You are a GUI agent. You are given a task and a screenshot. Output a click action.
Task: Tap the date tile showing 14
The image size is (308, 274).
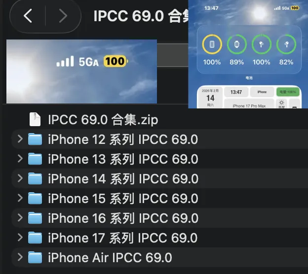pyautogui.click(x=210, y=98)
